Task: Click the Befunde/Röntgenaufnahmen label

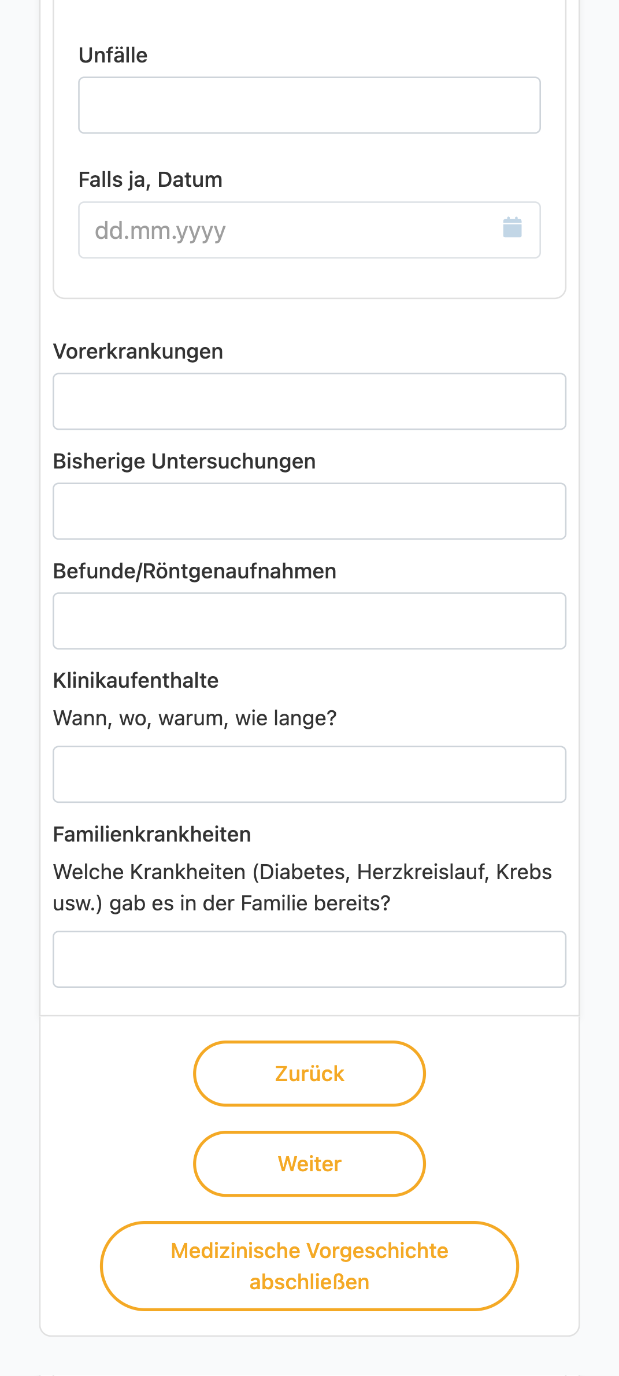Action: pyautogui.click(x=195, y=571)
